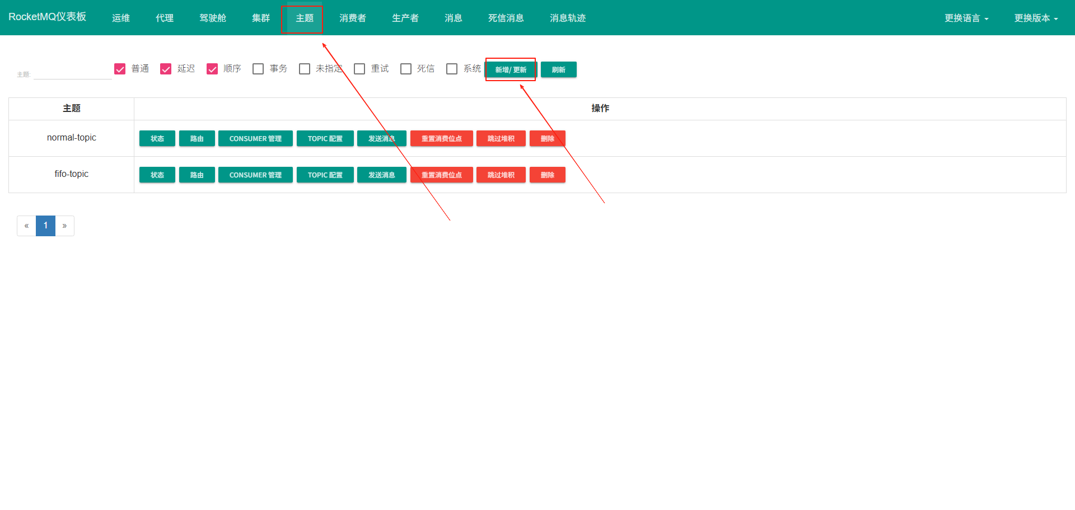Open the 生产者 producer tab
The width and height of the screenshot is (1075, 510).
[x=405, y=18]
